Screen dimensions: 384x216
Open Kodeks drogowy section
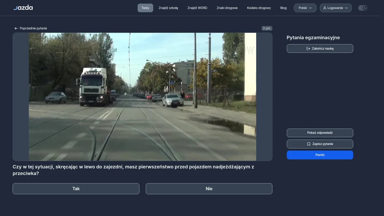pyautogui.click(x=259, y=8)
